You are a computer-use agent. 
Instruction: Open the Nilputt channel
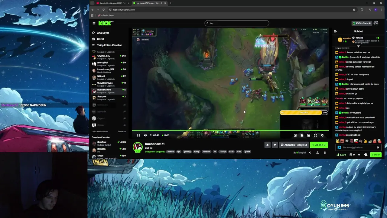[109, 77]
